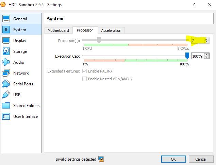The height and width of the screenshot is (165, 216).
Task: Enable Nested VT-x/AMD-V checkbox
Action: click(84, 79)
